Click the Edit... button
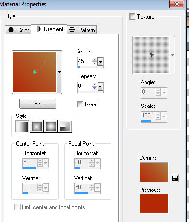This screenshot has width=189, height=222. coord(38,104)
